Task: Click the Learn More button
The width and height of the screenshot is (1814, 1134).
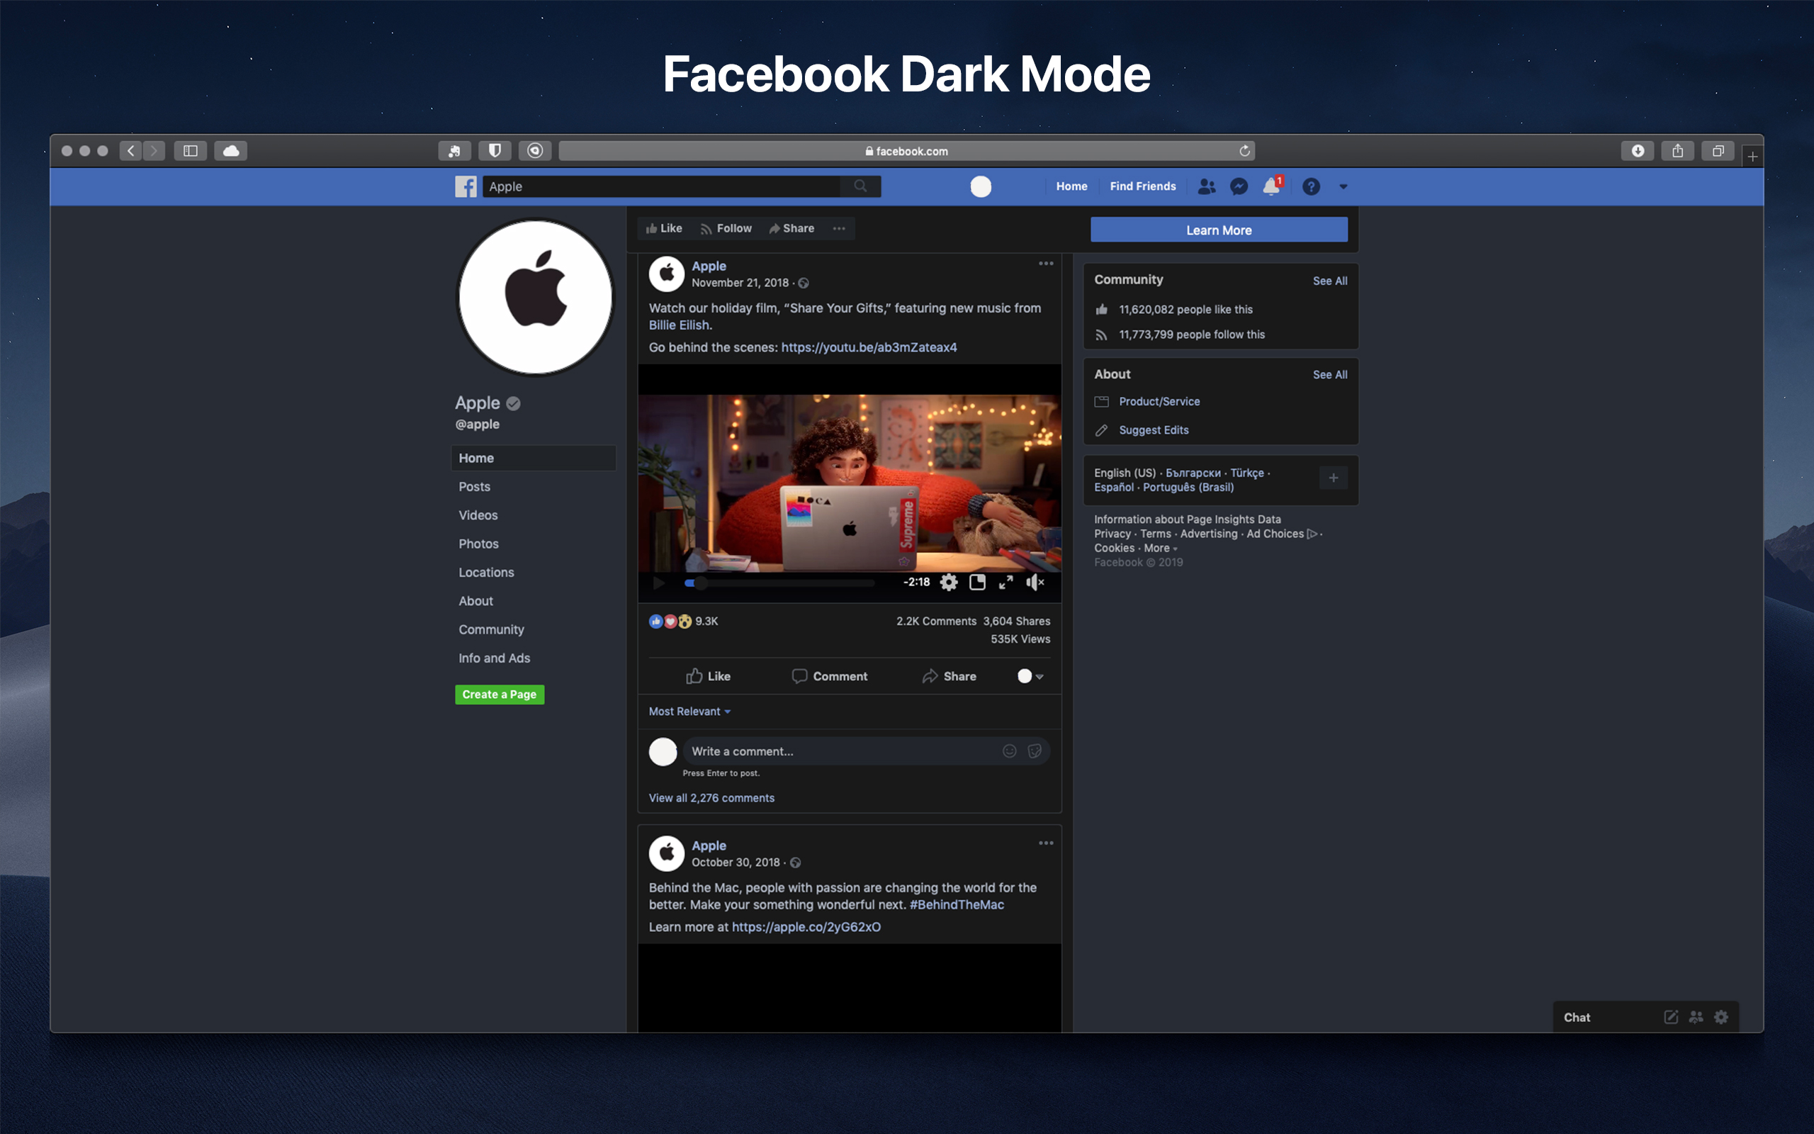Action: tap(1218, 230)
